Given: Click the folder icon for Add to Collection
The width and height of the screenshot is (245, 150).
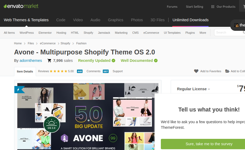Looking at the screenshot, I should pyautogui.click(x=227, y=71).
